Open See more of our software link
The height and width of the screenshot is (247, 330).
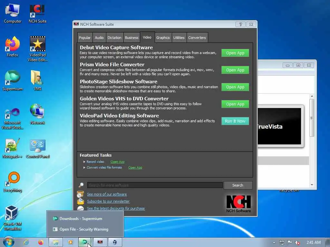(107, 194)
